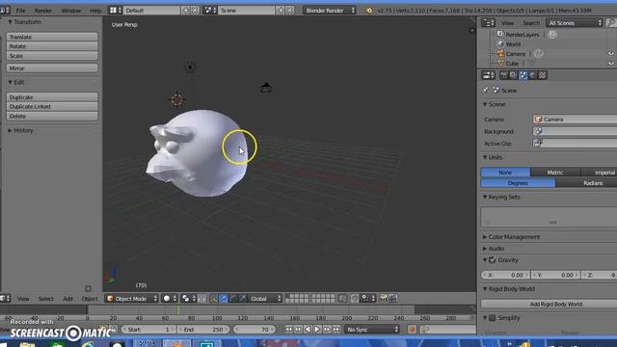The image size is (617, 347).
Task: Click the Duplicate Linked button
Action: point(52,107)
